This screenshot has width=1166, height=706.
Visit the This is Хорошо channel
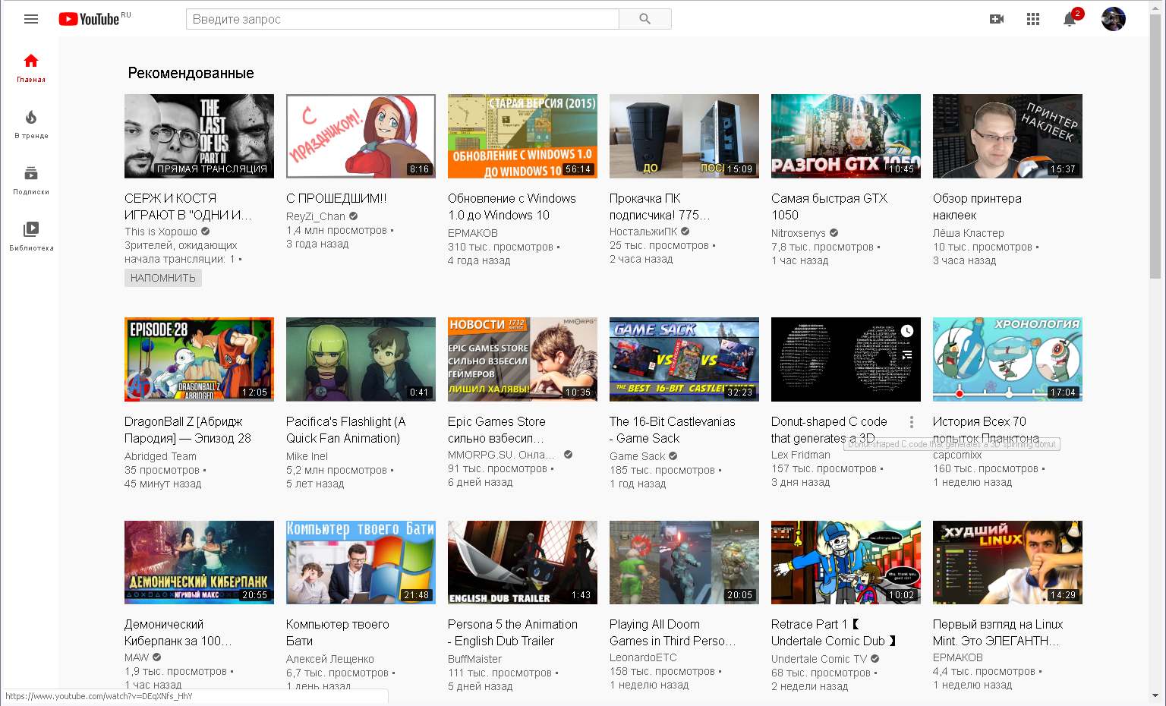pos(161,232)
